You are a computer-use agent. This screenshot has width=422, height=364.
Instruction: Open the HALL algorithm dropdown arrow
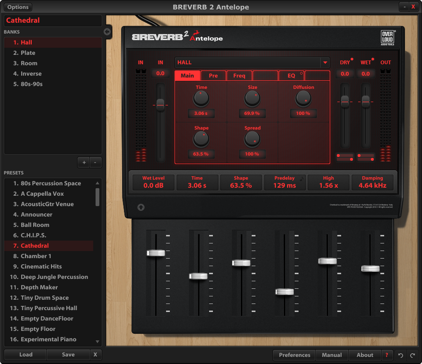[325, 63]
